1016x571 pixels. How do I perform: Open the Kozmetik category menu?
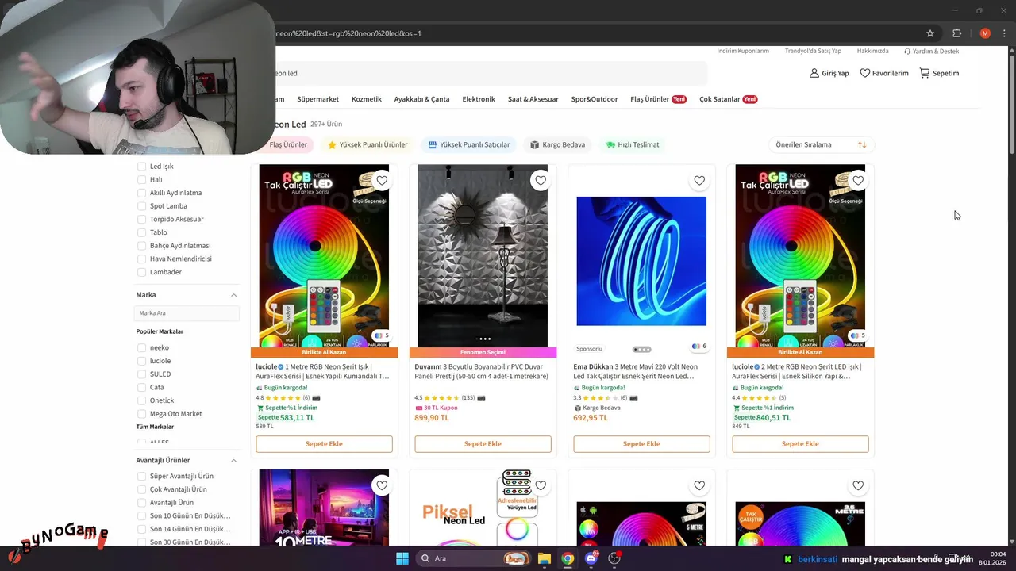click(367, 99)
